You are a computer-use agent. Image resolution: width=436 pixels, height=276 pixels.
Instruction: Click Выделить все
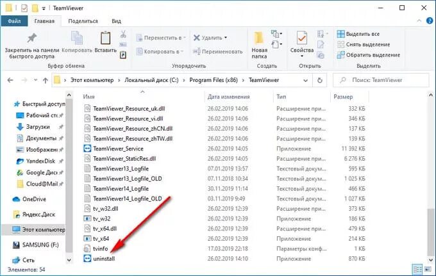coord(358,34)
